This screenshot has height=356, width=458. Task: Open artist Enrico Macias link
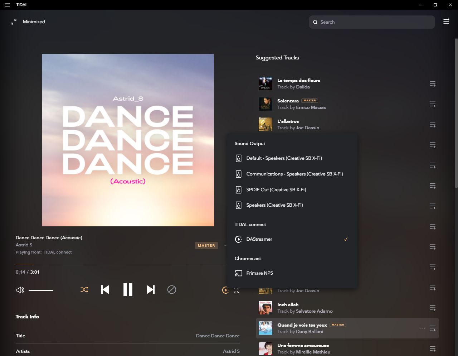pos(311,107)
